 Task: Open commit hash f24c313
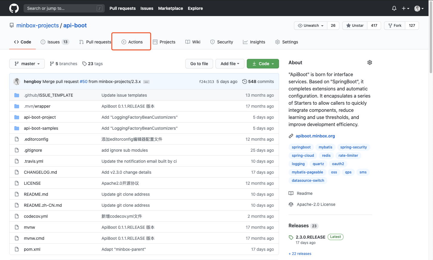click(x=207, y=82)
